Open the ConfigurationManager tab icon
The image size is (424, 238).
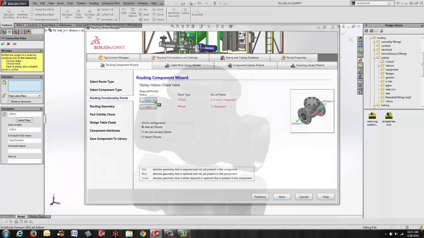16,32
